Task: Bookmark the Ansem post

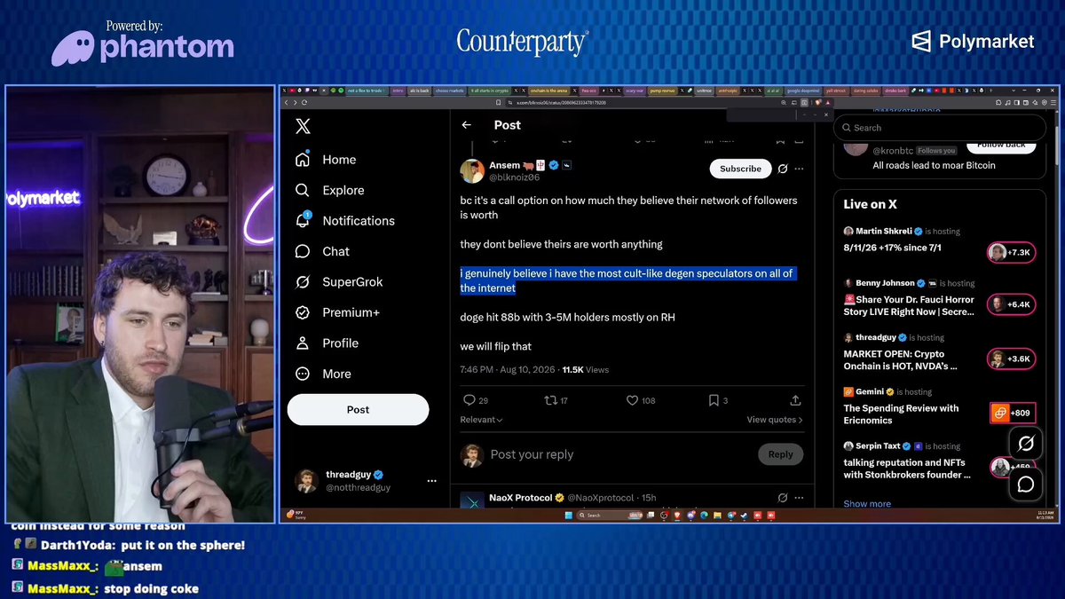Action: coord(714,400)
